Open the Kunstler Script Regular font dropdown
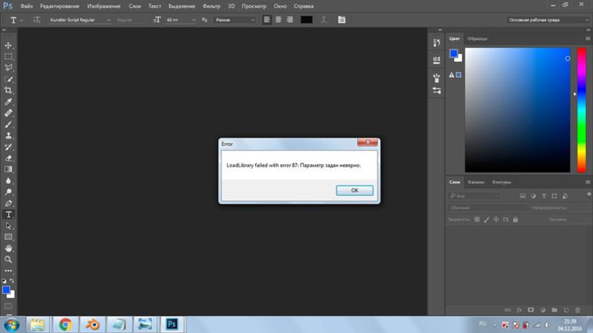Viewport: 593px width, 333px height. point(80,20)
